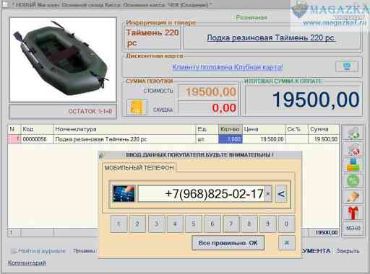Tap digit 0 on the on-screen keypad
Image resolution: width=370 pixels, height=274 pixels.
[286, 224]
